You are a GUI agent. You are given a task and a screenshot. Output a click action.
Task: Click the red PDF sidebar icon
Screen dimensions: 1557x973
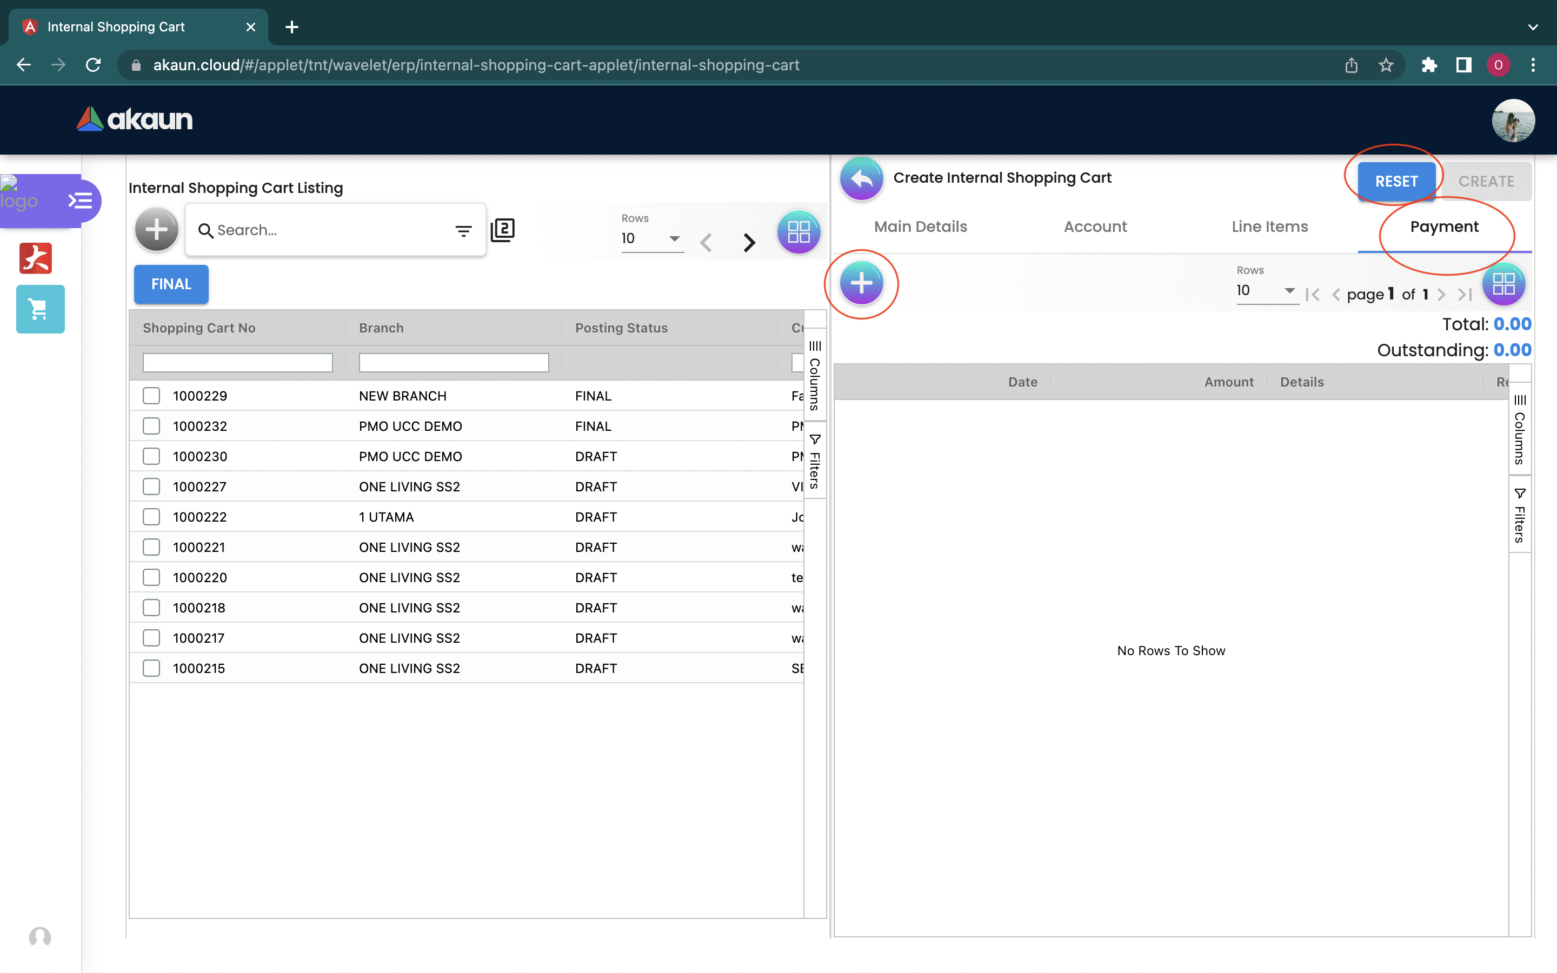coord(35,258)
